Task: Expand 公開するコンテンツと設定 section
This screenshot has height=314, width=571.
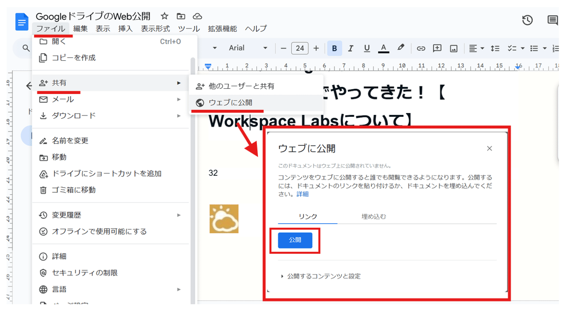Action: point(320,276)
